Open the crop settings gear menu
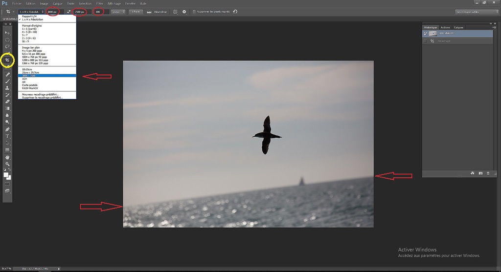 coord(184,11)
